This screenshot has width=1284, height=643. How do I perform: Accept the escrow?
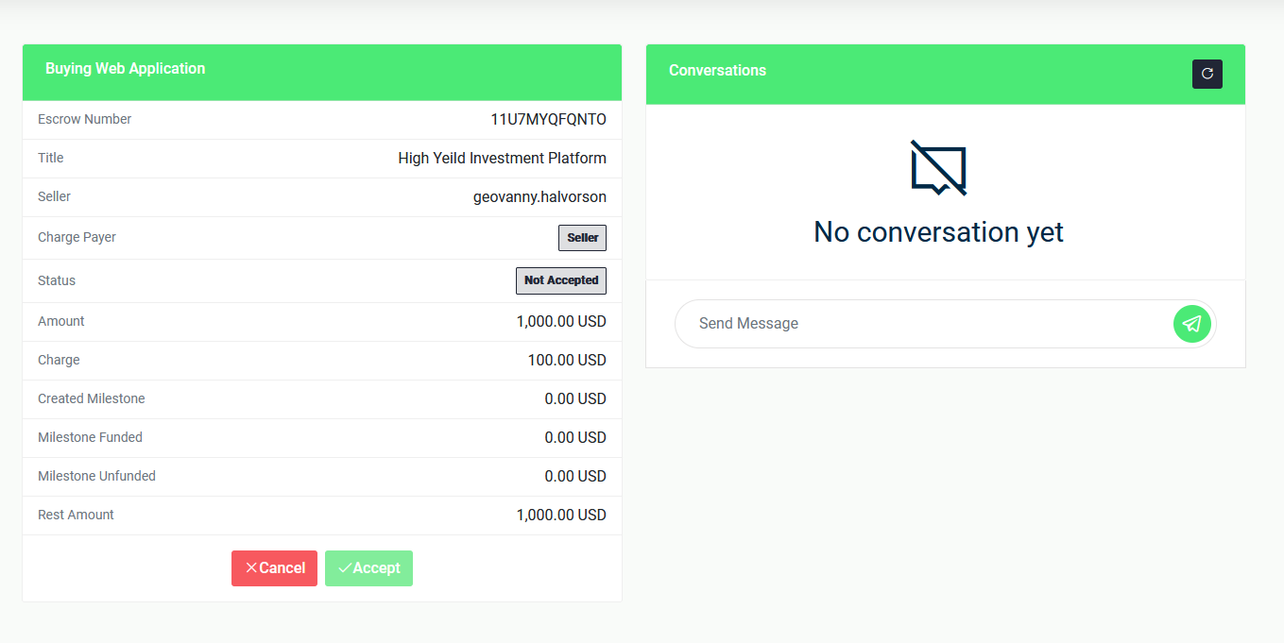point(368,568)
